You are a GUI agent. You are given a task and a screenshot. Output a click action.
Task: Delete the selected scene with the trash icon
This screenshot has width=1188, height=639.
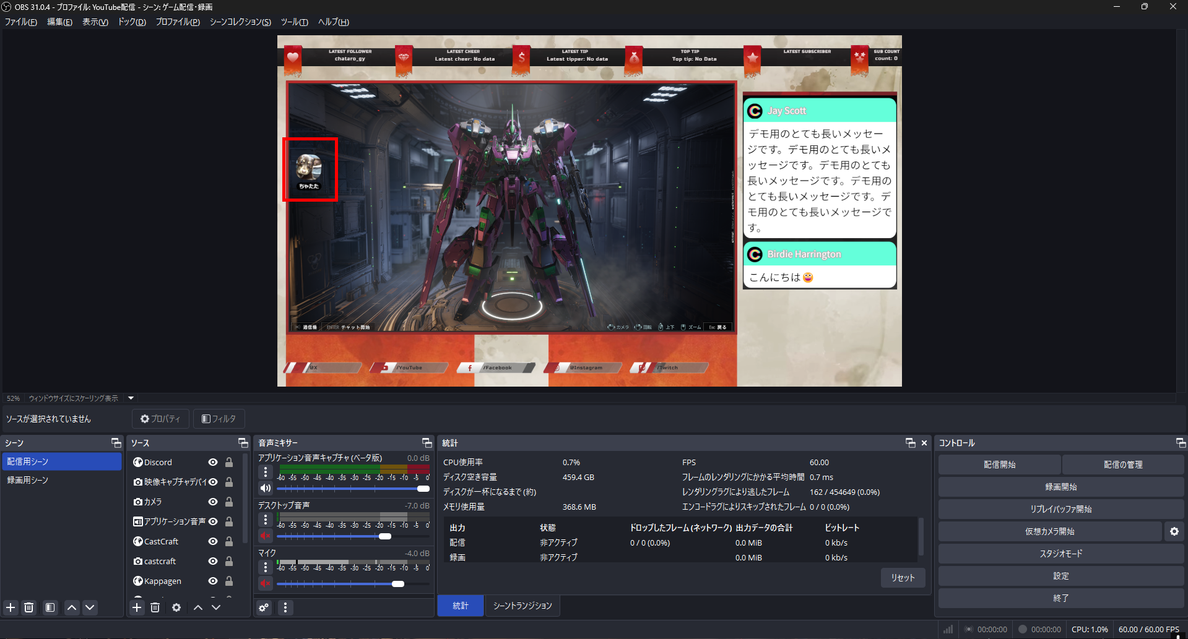point(29,607)
